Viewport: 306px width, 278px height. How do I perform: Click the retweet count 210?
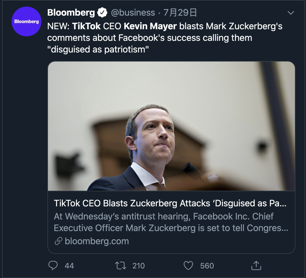pos(139,266)
